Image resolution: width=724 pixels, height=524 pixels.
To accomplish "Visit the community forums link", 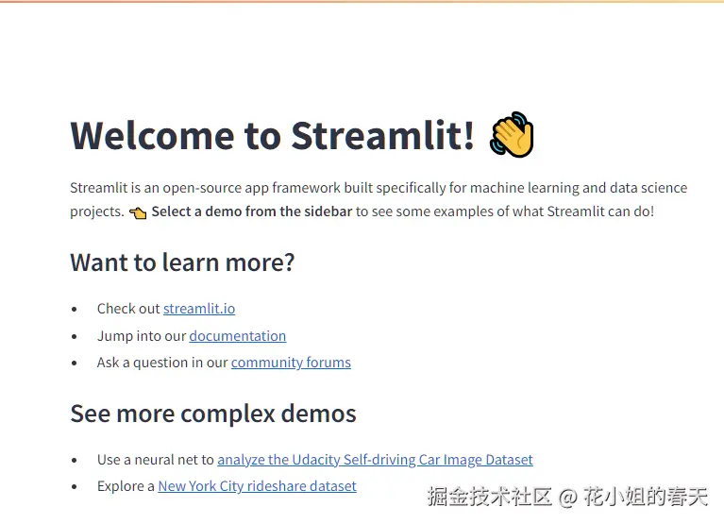I will tap(291, 363).
